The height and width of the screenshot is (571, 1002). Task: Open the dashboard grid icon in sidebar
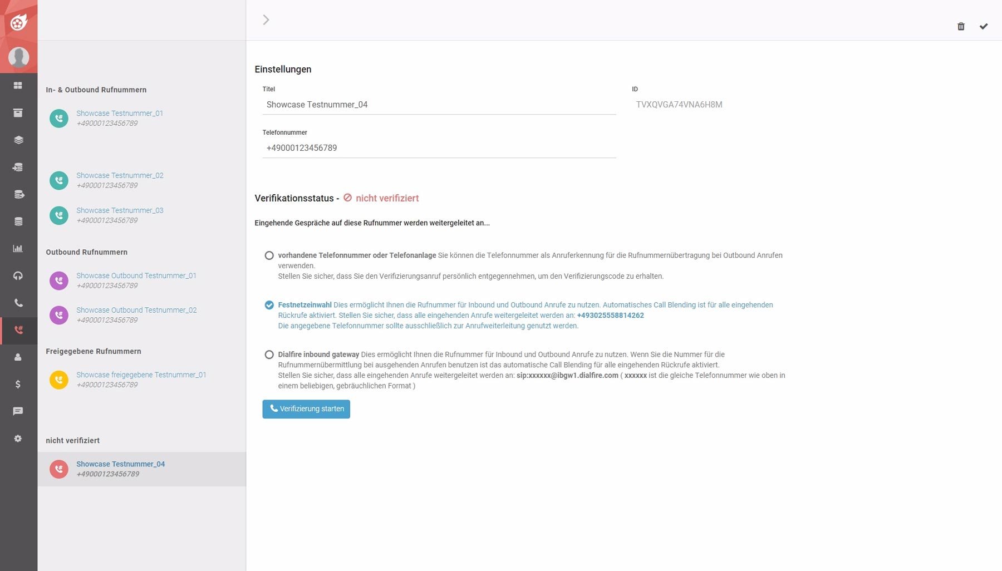(x=18, y=86)
